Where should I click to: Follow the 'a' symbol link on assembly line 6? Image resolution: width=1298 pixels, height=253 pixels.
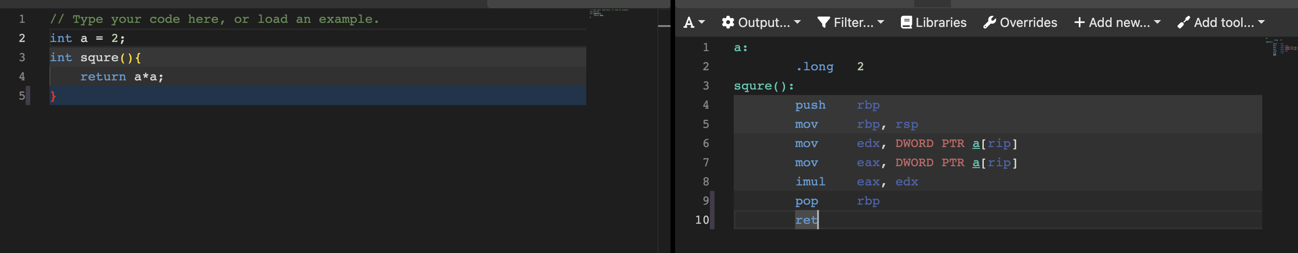976,143
